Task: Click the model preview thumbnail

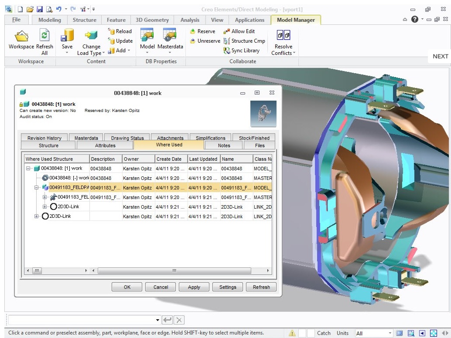Action: click(x=263, y=114)
